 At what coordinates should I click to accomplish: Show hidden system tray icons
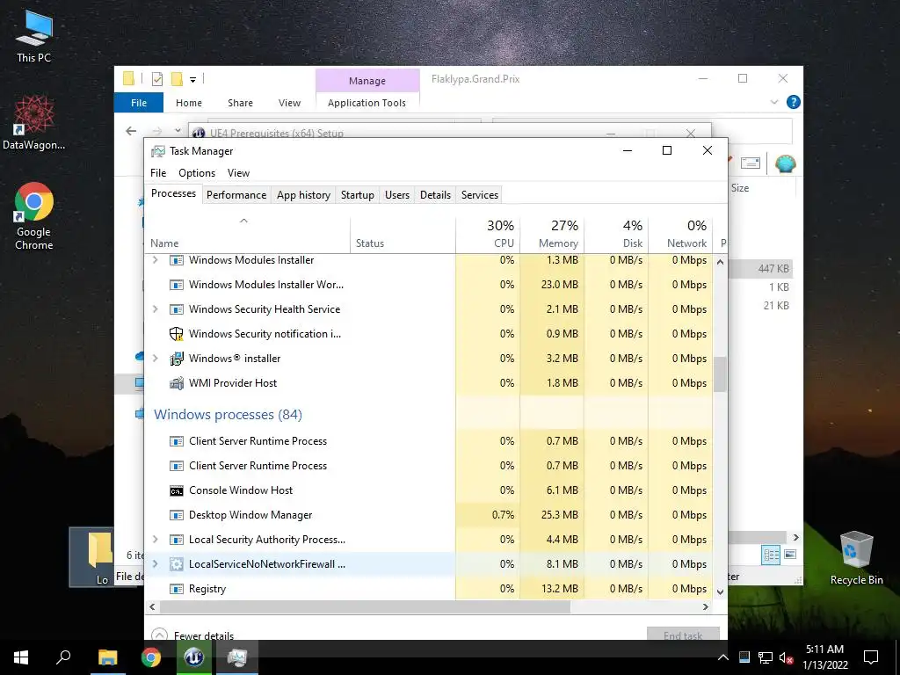click(x=723, y=657)
